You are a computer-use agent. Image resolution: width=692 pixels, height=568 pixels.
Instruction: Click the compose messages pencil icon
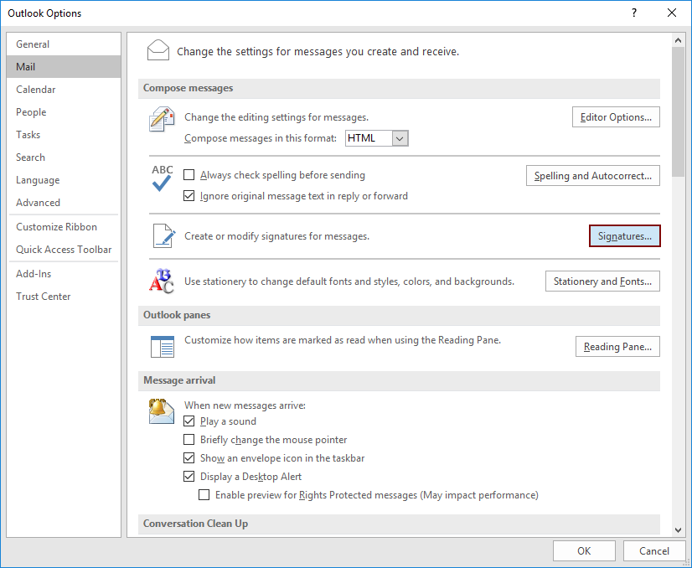[161, 119]
